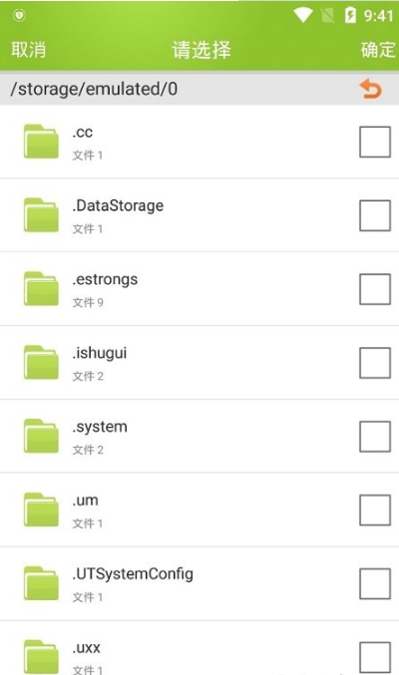This screenshot has height=675, width=399.
Task: Open the .DataStorage folder icon
Action: point(41,215)
